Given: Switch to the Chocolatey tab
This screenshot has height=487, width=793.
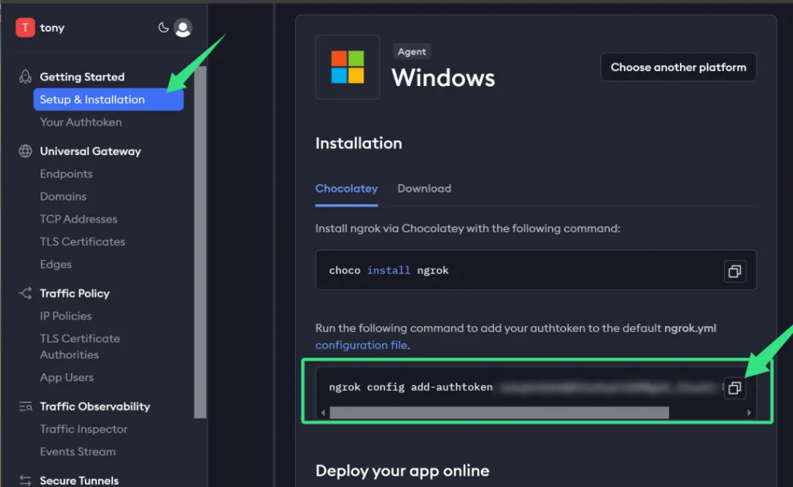Looking at the screenshot, I should 346,188.
